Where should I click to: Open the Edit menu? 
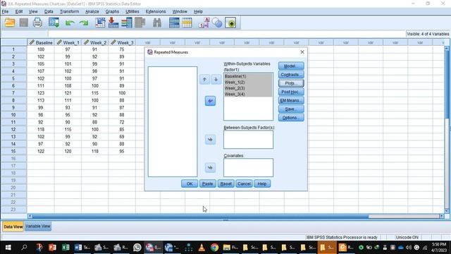(x=19, y=11)
